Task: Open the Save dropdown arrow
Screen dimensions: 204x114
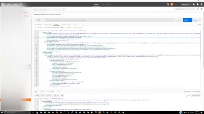Action: coord(199,20)
